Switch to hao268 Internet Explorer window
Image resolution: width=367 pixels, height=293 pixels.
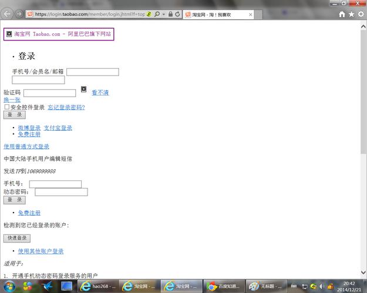[x=98, y=286]
